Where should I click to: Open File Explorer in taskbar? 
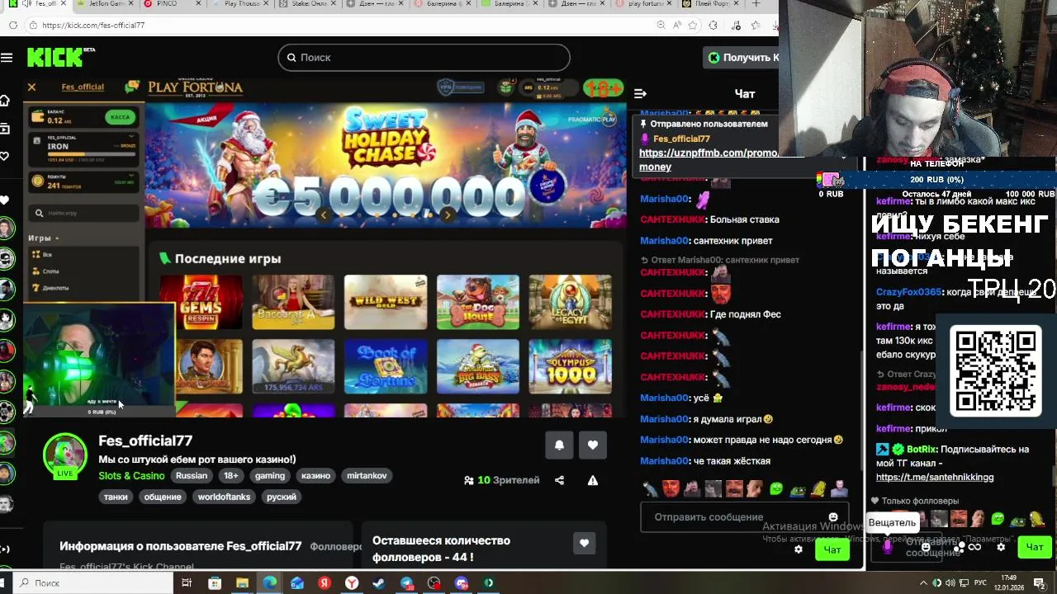242,583
